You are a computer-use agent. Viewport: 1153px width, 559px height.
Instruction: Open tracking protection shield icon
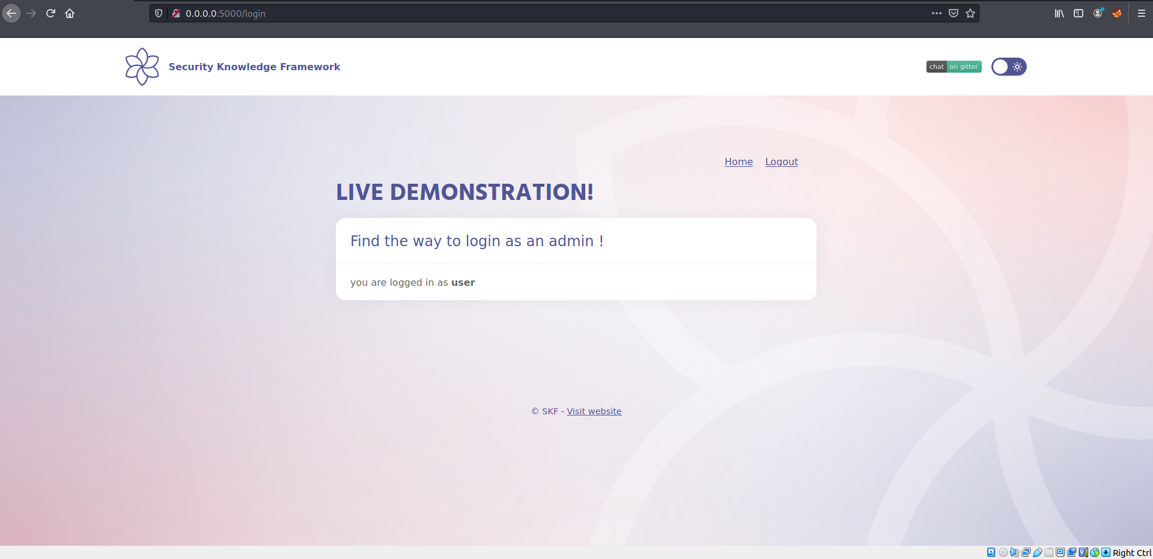tap(159, 13)
